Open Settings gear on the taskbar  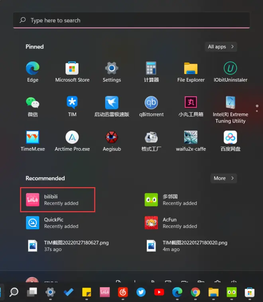50,292
